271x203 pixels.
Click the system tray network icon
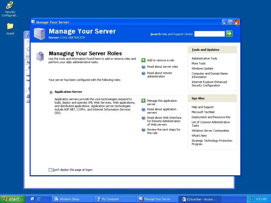tap(251, 199)
